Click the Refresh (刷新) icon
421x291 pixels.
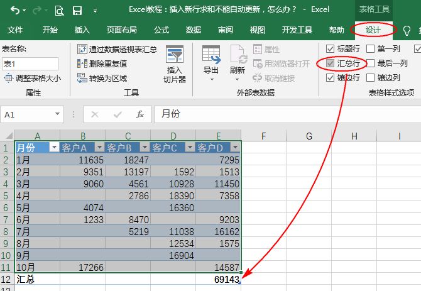pyautogui.click(x=238, y=55)
